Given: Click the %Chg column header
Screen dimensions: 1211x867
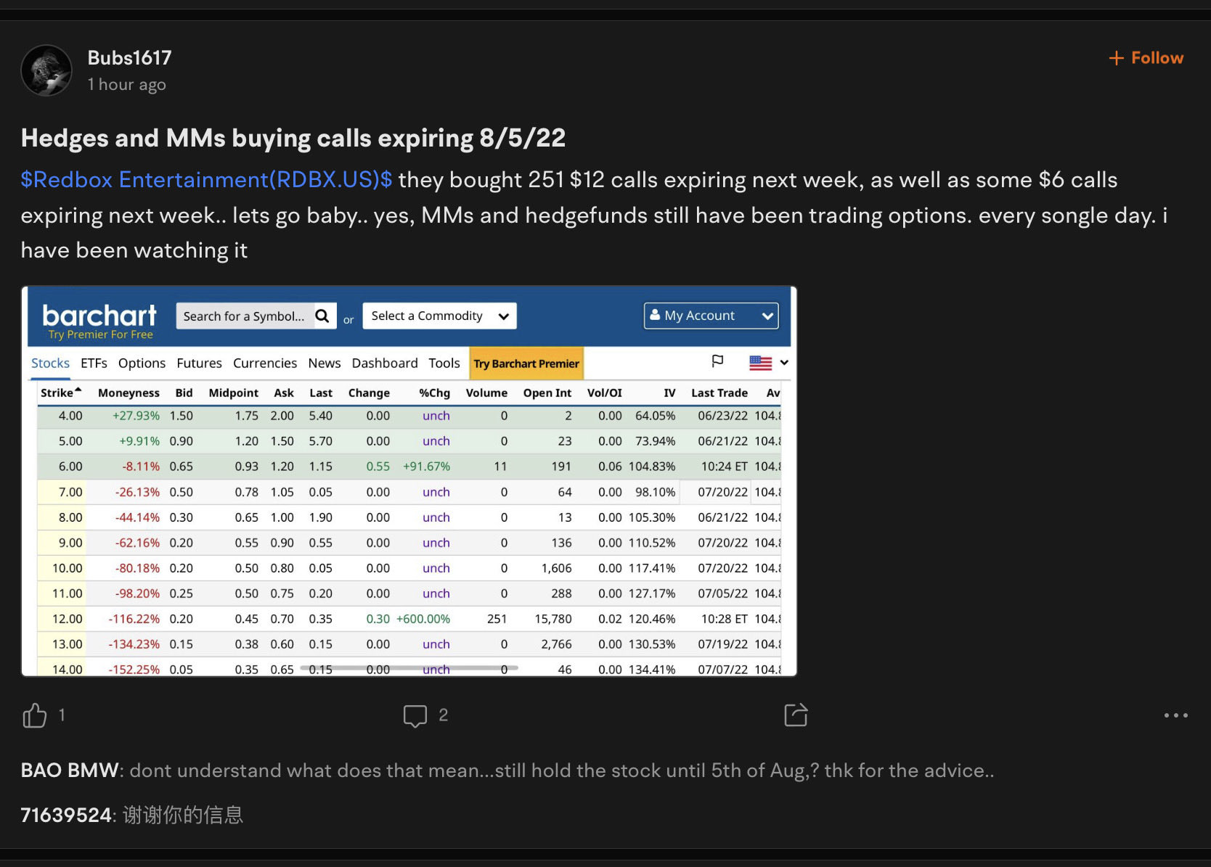Looking at the screenshot, I should (x=434, y=393).
